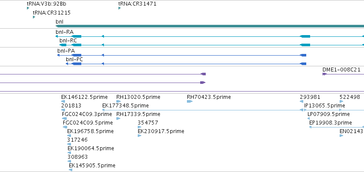Click the tRNA:CR31471 gene marker

pos(120,8)
